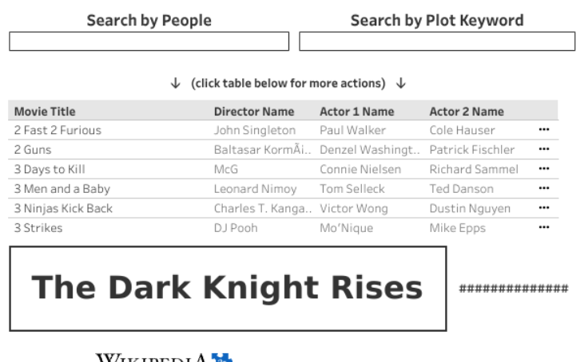Image resolution: width=588 pixels, height=362 pixels.
Task: Select Actor 1 Name column header
Action: (x=357, y=112)
